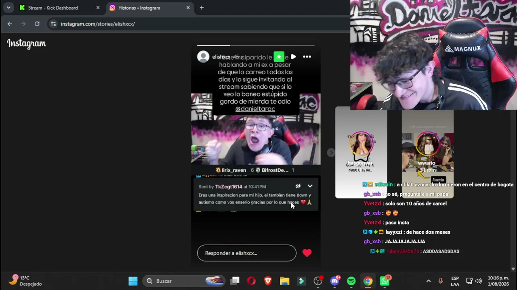Image resolution: width=517 pixels, height=290 pixels.
Task: Open Spotify from the taskbar
Action: pyautogui.click(x=351, y=281)
